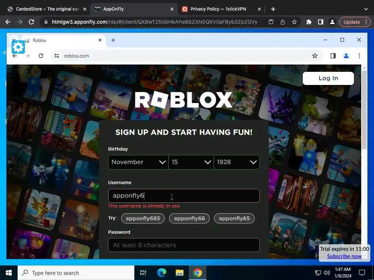The width and height of the screenshot is (374, 280).
Task: Toggle the outer browser side panel icon
Action: pyautogui.click(x=321, y=22)
